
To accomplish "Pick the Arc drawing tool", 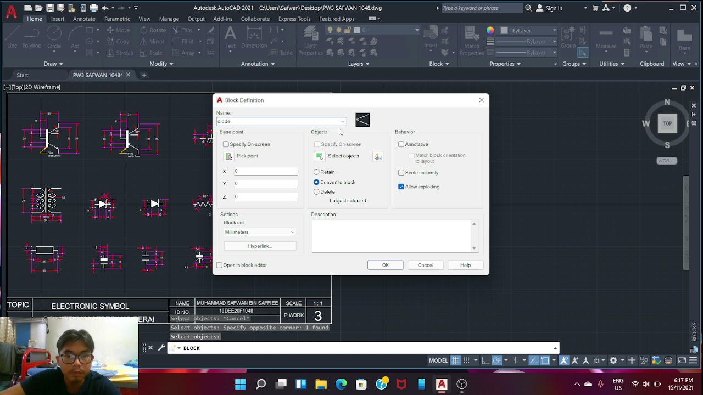I will pos(75,37).
